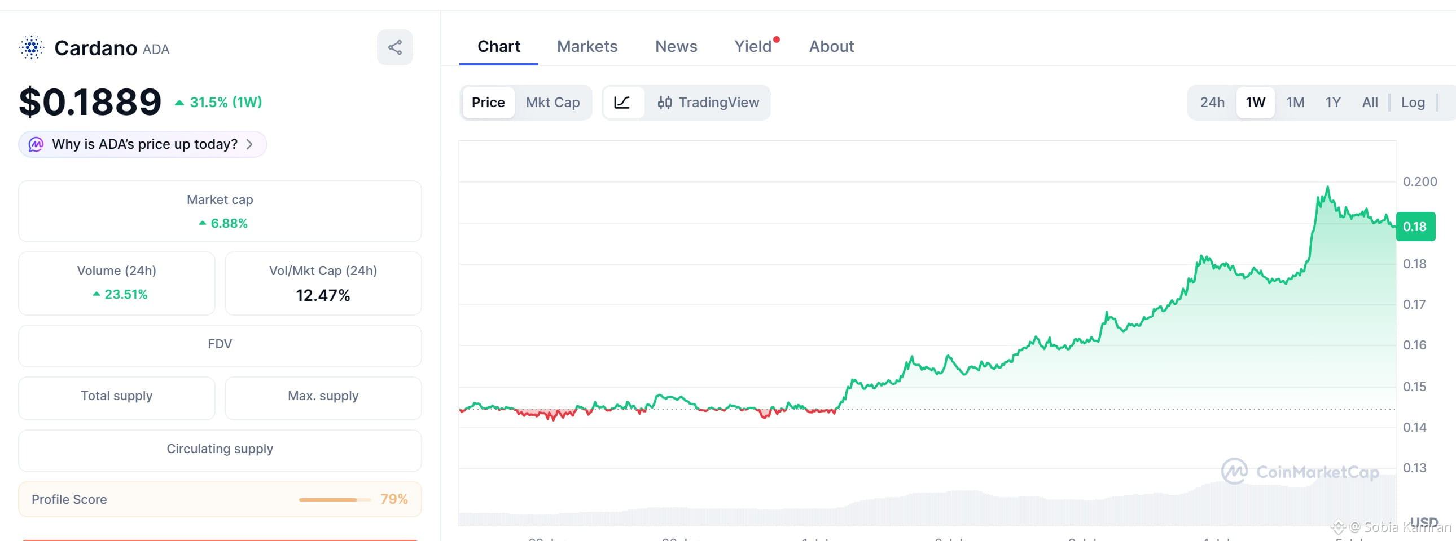The height and width of the screenshot is (541, 1456).
Task: Click the Cardano logo icon
Action: (x=32, y=47)
